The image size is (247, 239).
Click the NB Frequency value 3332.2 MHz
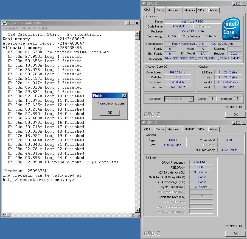229,150
